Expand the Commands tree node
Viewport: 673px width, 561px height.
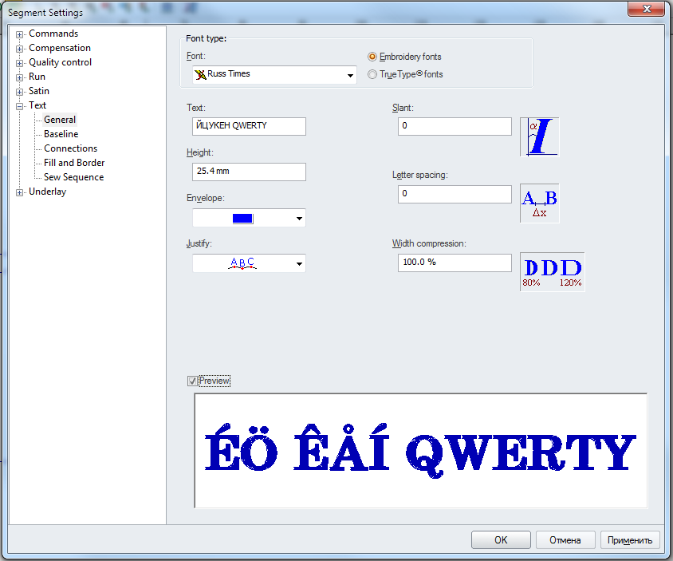(20, 34)
